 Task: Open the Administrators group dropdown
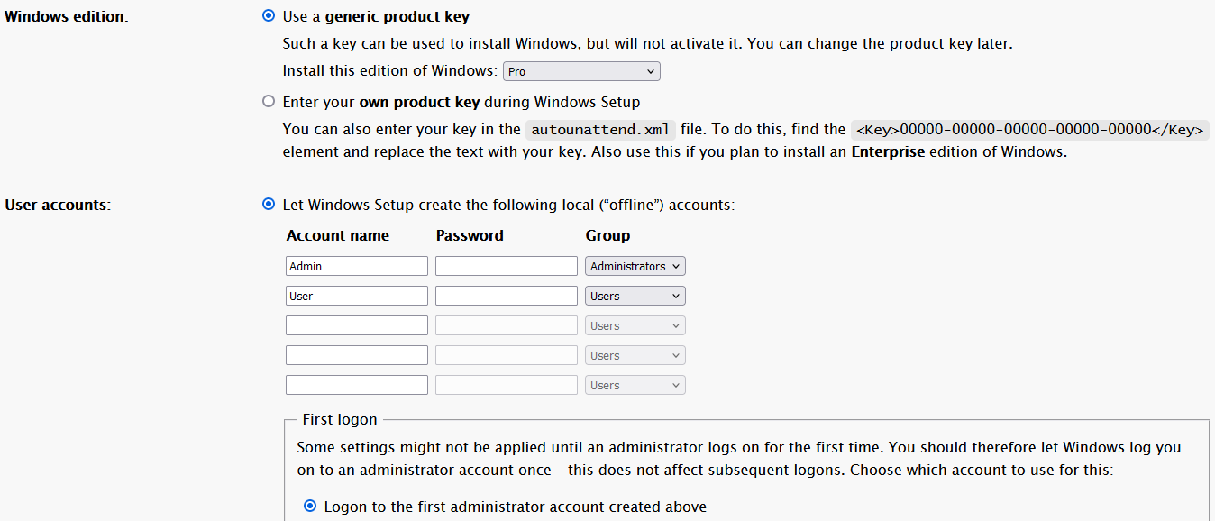(x=635, y=266)
